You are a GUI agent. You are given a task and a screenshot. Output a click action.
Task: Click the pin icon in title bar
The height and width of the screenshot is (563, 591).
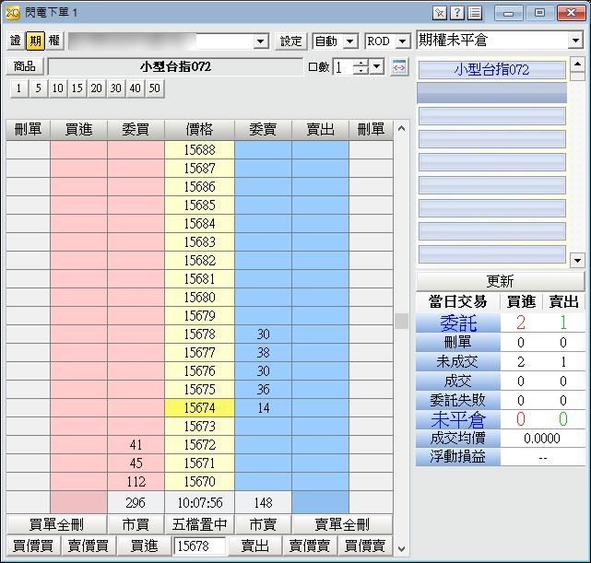click(x=441, y=13)
